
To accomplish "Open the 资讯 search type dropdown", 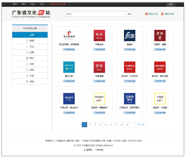I will pyautogui.click(x=69, y=14).
